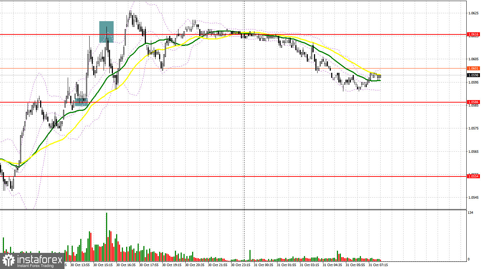Click the 1.0545 price axis label

point(473,198)
